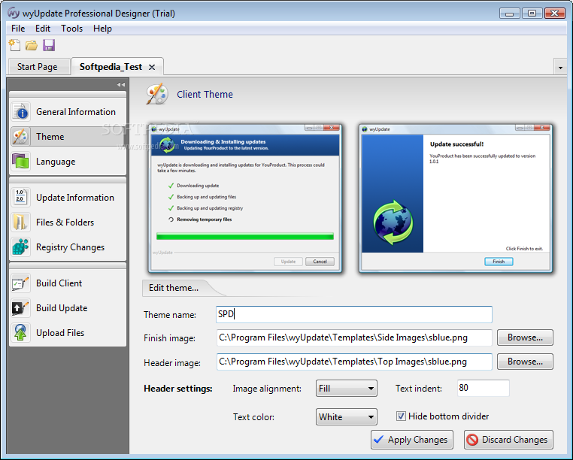Click the New project toolbar icon
The image size is (573, 460).
pos(14,45)
